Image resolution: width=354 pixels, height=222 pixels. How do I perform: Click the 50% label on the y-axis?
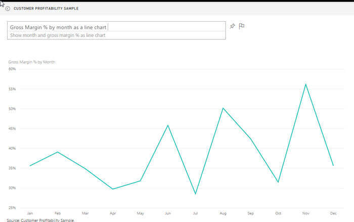coord(12,109)
